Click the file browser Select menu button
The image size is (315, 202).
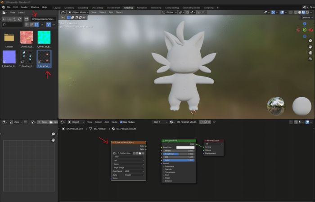(21, 13)
